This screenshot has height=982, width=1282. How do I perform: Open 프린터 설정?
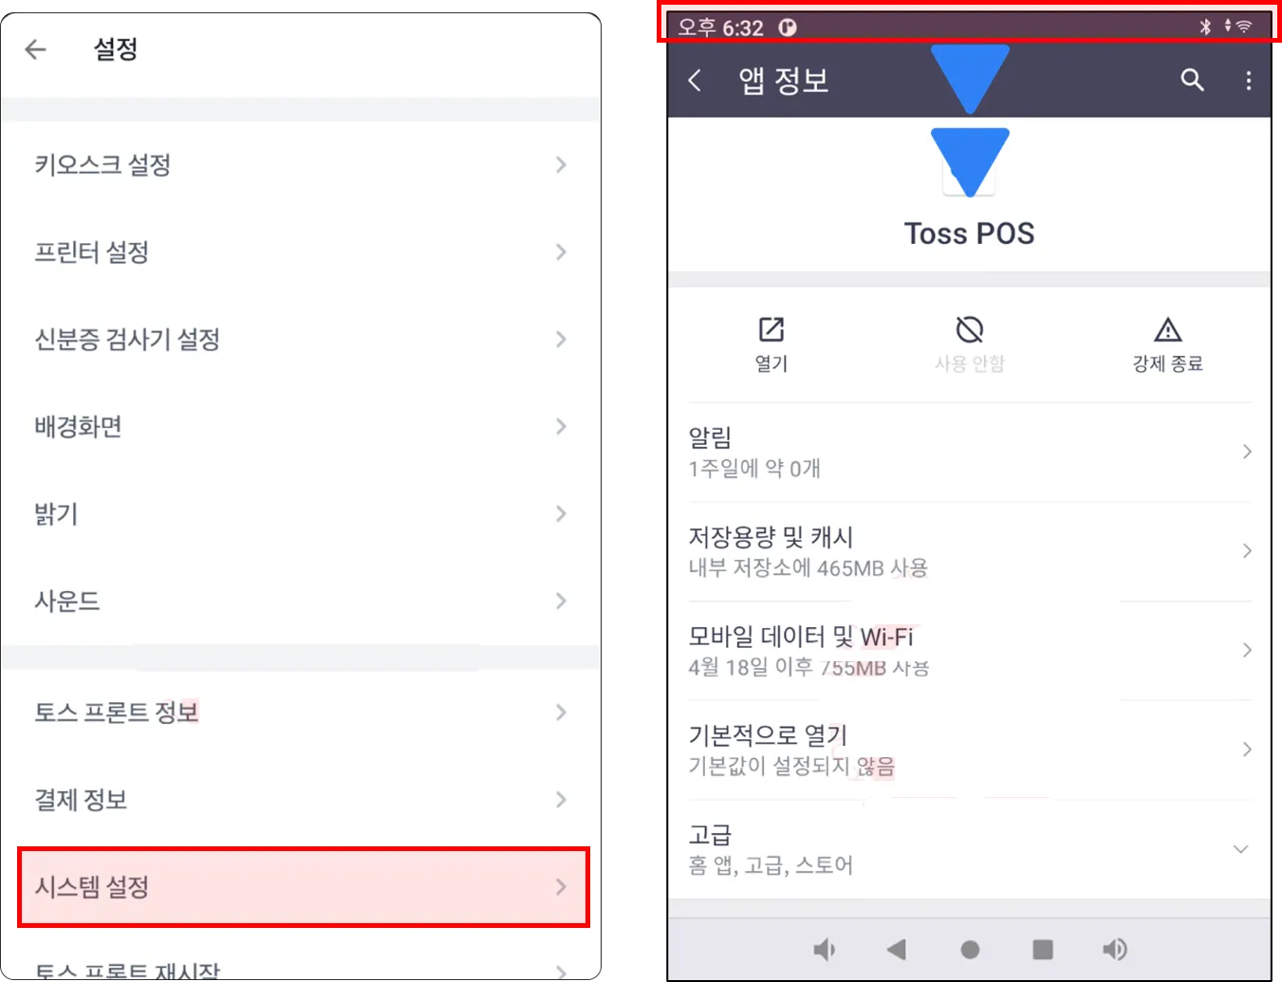click(x=301, y=252)
